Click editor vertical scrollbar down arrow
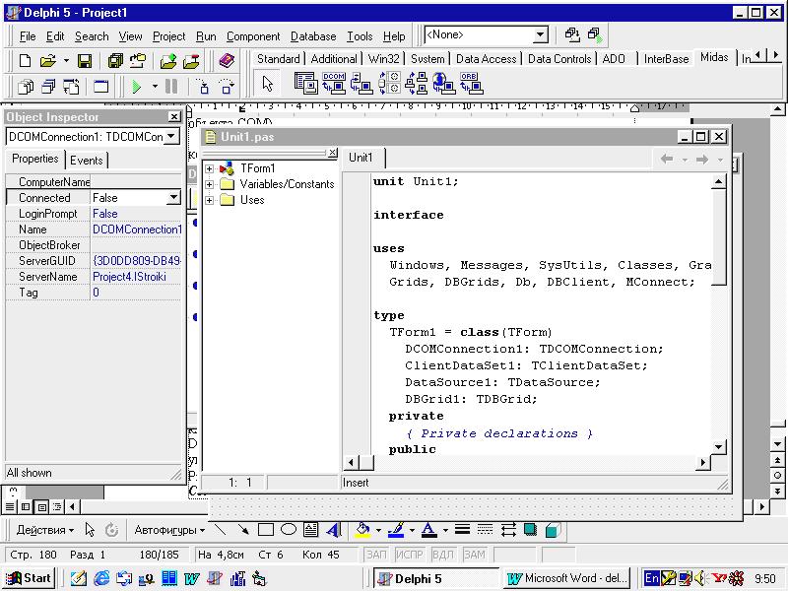Screen dimensions: 788x591 coord(719,446)
